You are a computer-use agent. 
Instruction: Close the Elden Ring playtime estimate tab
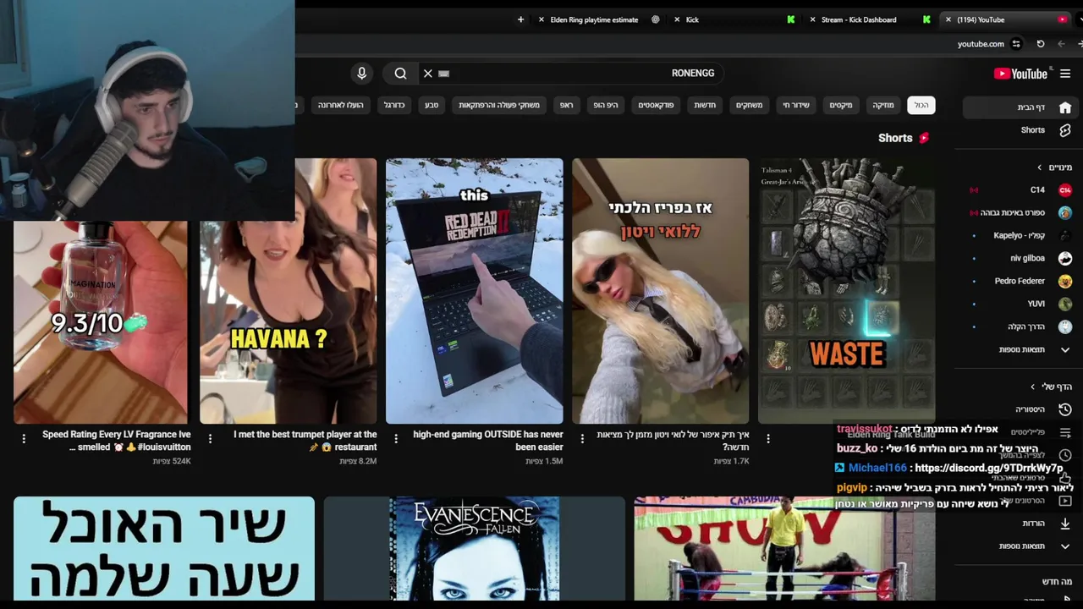(541, 19)
